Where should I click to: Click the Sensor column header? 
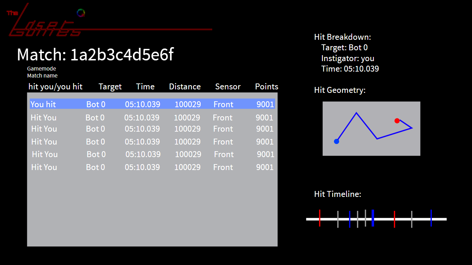[x=228, y=86]
